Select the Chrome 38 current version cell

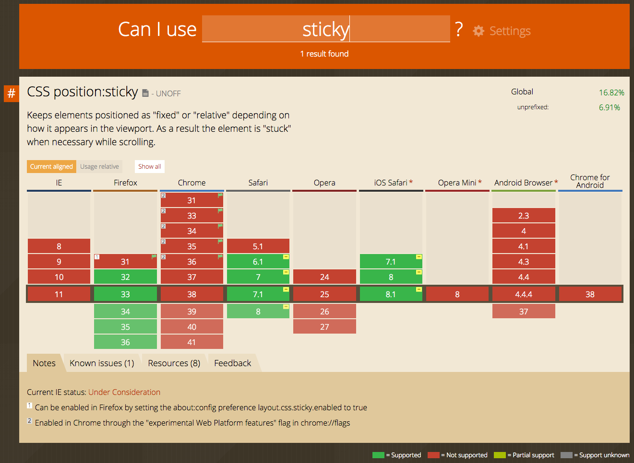(192, 294)
